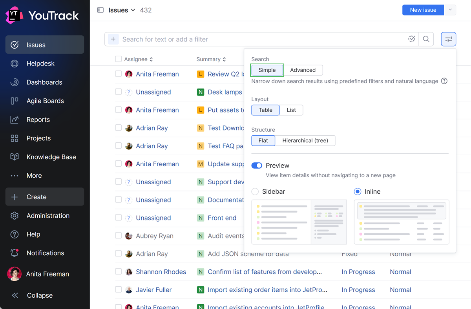Click the Notifications bell icon
This screenshot has height=309, width=471.
tap(15, 253)
